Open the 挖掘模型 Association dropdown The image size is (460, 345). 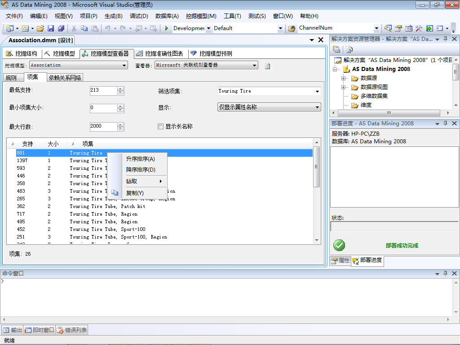(x=124, y=66)
